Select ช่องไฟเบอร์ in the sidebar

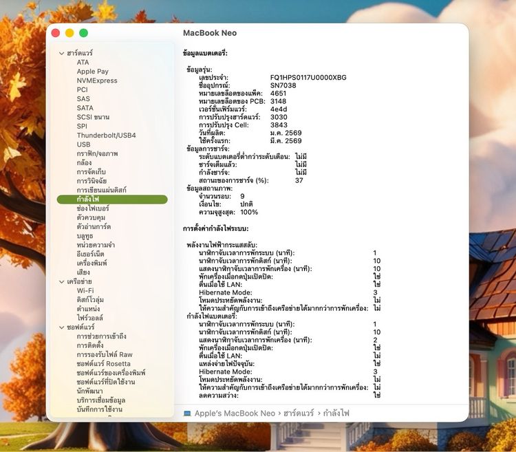pyautogui.click(x=93, y=208)
